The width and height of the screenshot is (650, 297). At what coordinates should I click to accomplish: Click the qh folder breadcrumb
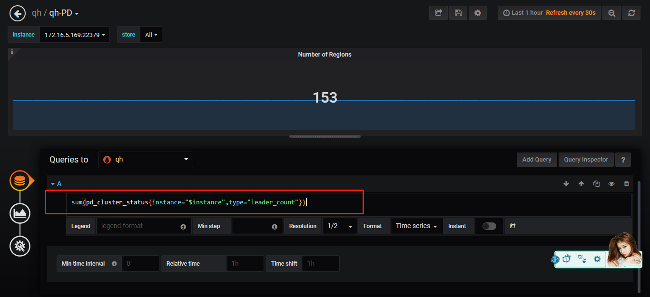pos(37,13)
